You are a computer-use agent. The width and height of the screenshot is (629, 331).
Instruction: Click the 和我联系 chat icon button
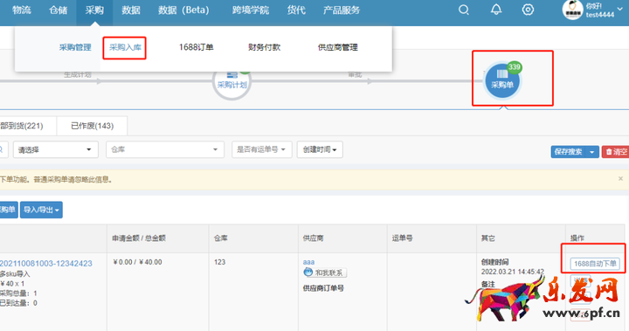(325, 272)
